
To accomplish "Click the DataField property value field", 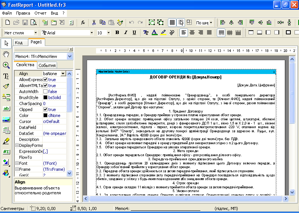I will pyautogui.click(x=54, y=127).
